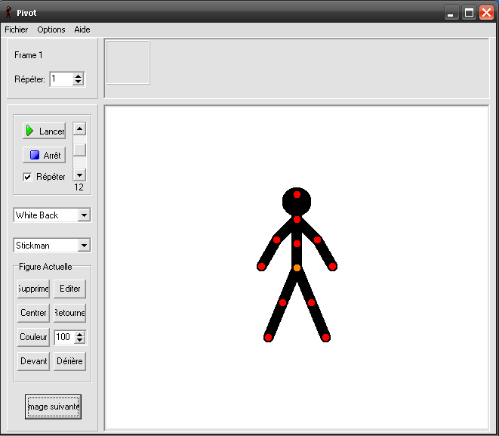Click the speed slider thumb
The width and height of the screenshot is (499, 436).
[x=79, y=150]
